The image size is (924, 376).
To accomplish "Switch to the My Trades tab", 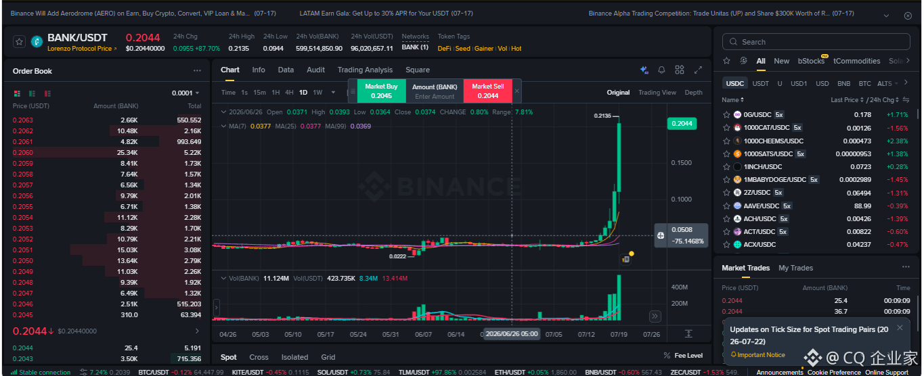I will point(795,268).
